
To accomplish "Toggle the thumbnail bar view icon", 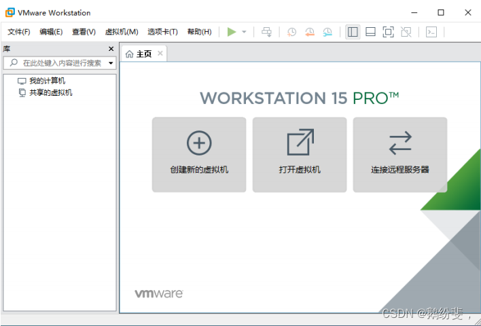I will point(370,32).
